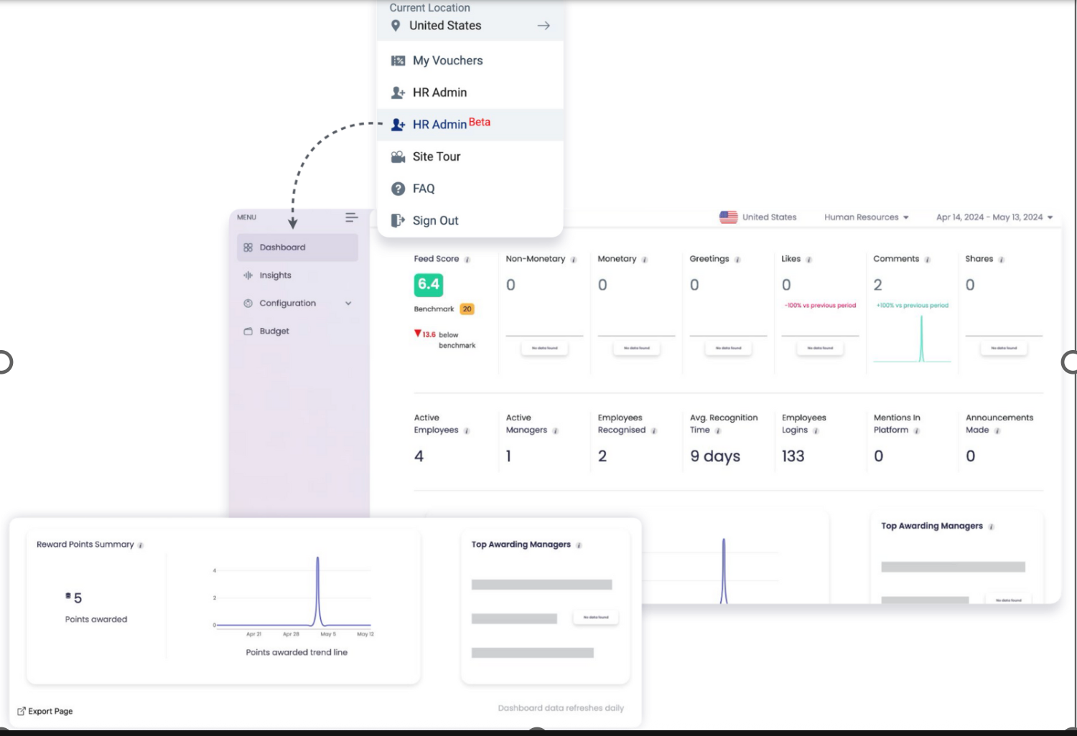
Task: Click the Site Tour camera icon
Action: (398, 156)
